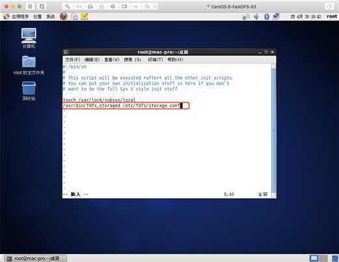Open the 位置 (Places) menu

click(x=37, y=16)
